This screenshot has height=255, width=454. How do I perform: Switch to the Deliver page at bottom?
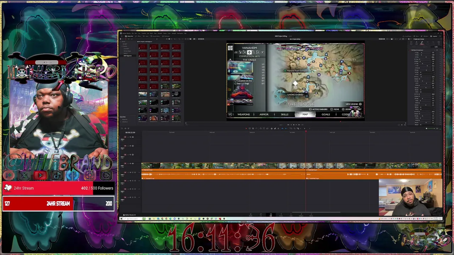[311, 215]
